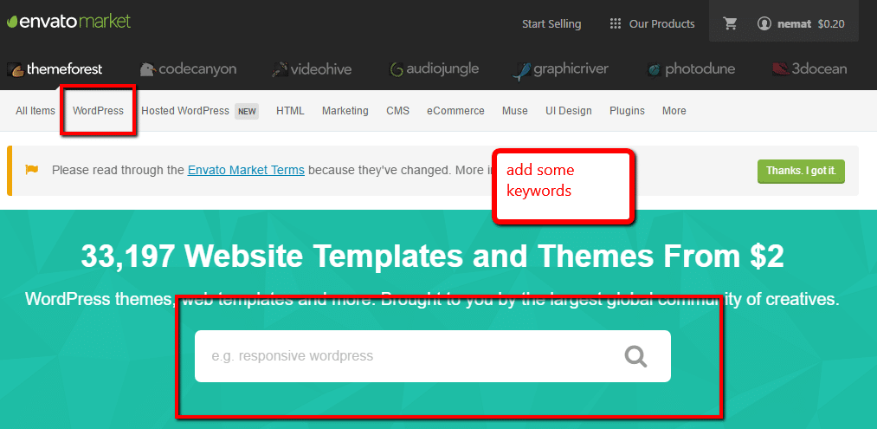Open the Plugins category menu

tap(627, 111)
